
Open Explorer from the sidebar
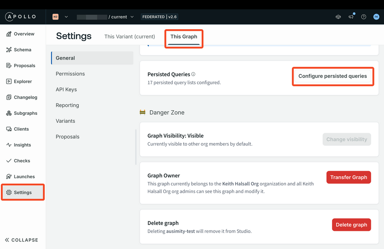23,82
